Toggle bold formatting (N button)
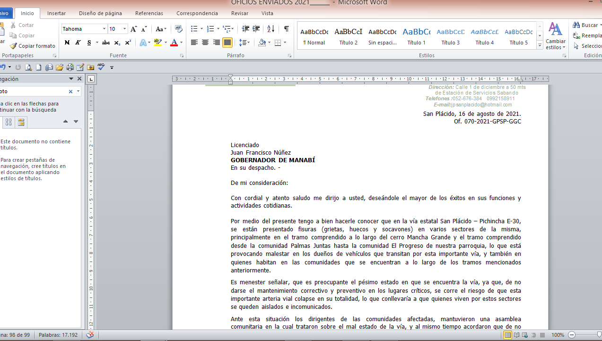Screen dimensions: 602x341 click(x=67, y=43)
